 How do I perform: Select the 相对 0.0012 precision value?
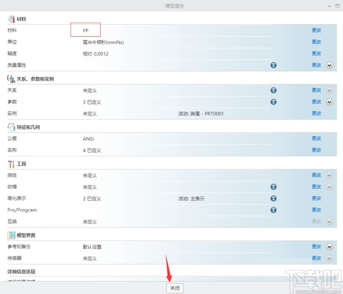click(96, 54)
